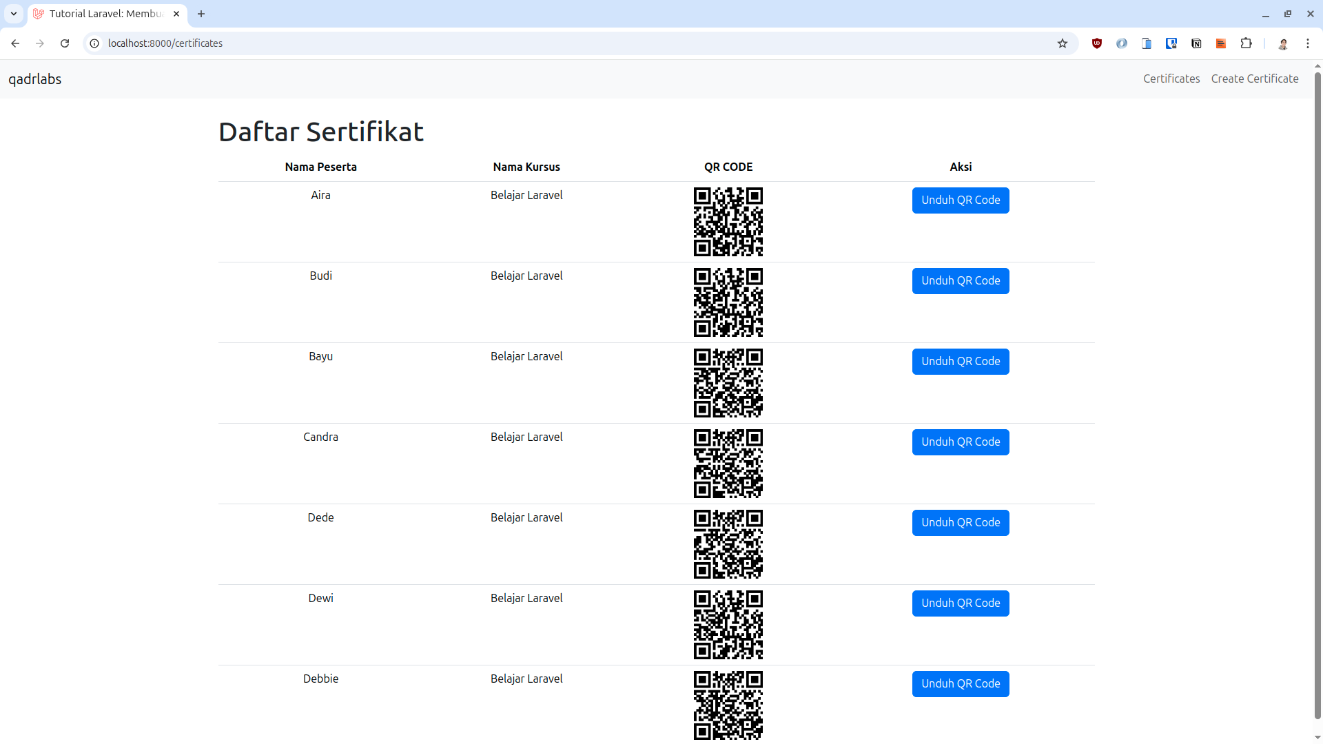Reload the page using the refresh icon
The width and height of the screenshot is (1323, 744).
click(65, 43)
